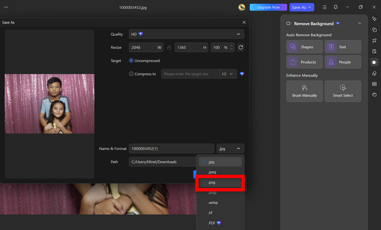Click the Save As button in title bar
Viewport: 381px width, 230px height.
pos(301,7)
